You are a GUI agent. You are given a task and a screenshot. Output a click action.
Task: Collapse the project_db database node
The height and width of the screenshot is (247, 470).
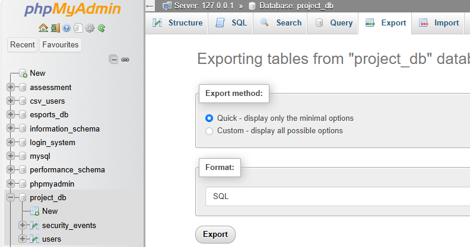click(x=11, y=197)
